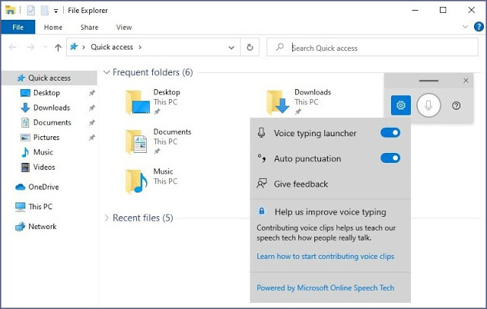Select OneDrive in the navigation pane

pyautogui.click(x=43, y=186)
